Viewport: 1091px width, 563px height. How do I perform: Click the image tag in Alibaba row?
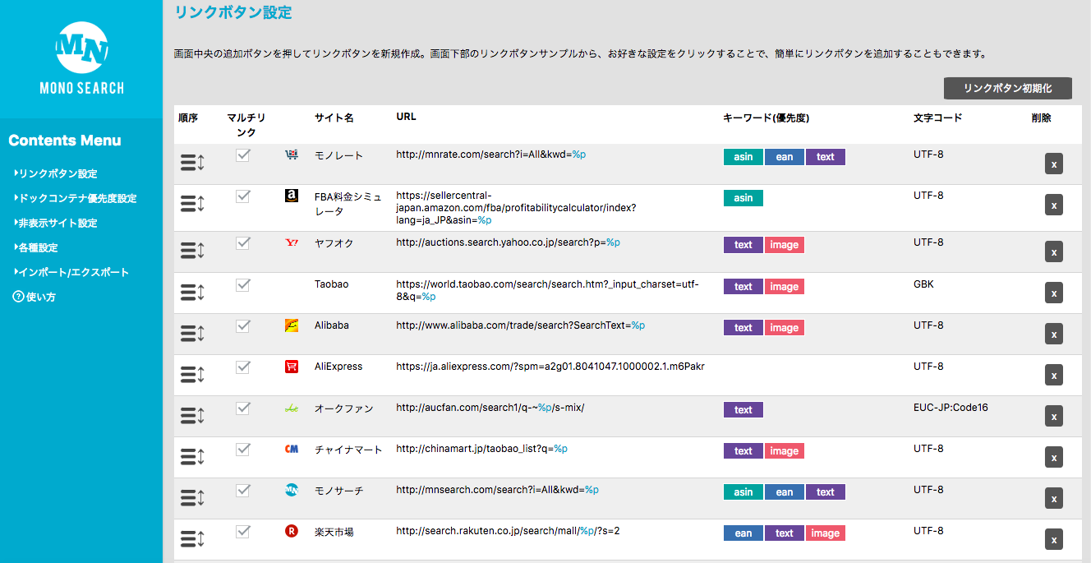(x=784, y=328)
